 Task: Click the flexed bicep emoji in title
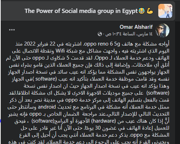click(150, 11)
